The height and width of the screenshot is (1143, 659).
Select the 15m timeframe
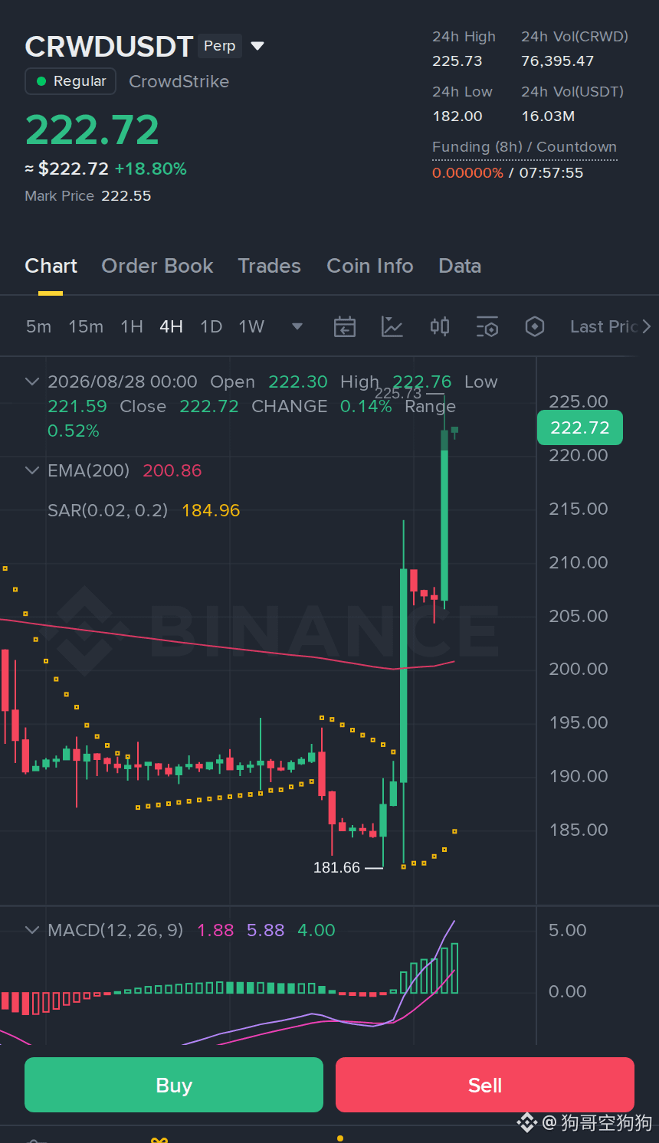click(x=86, y=326)
